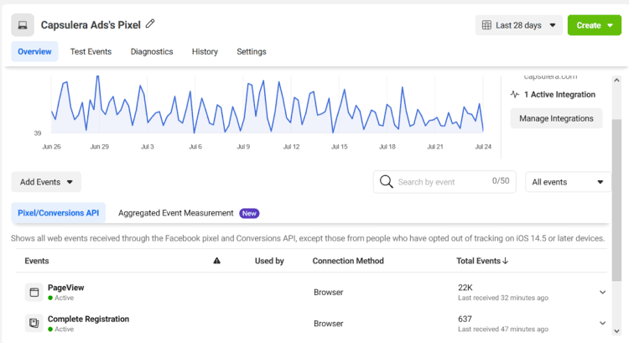Click the Capsulera Ads's Pixel title
Viewport: 629px width, 343px height.
(x=91, y=25)
